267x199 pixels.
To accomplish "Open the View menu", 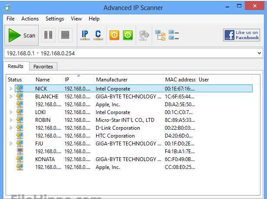I will pos(76,19).
